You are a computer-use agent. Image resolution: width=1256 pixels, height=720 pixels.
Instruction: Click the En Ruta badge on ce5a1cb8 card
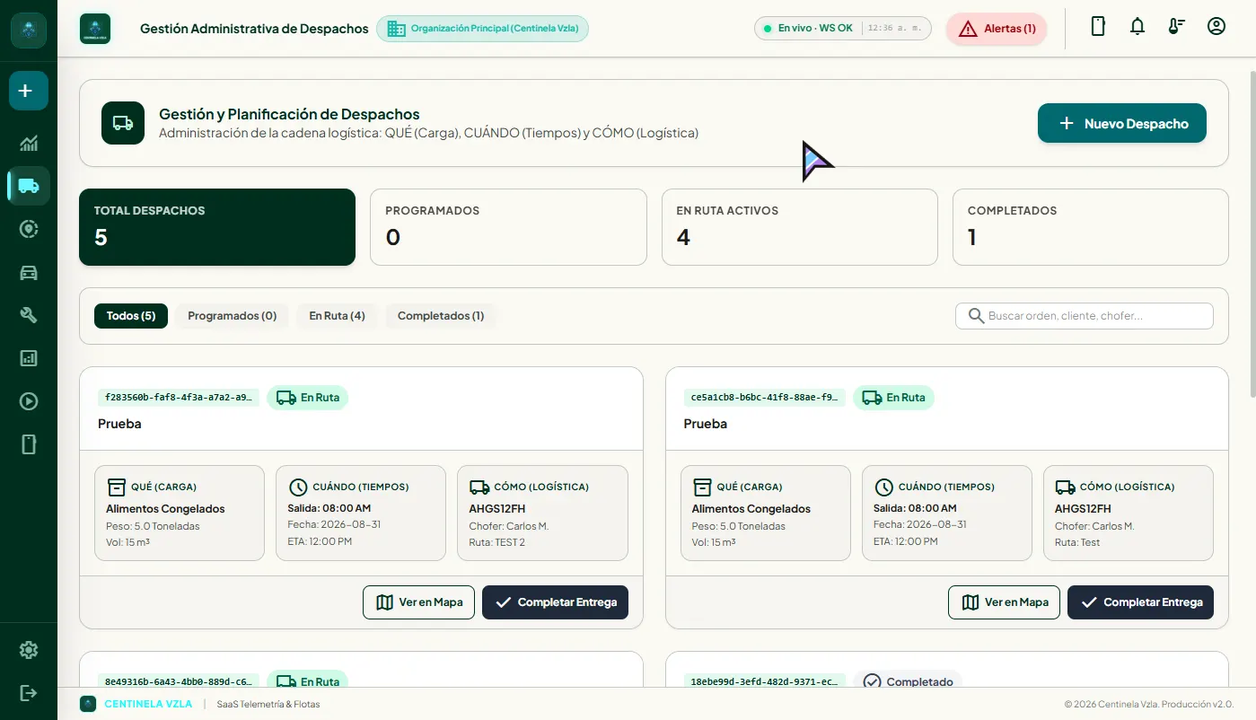coord(893,397)
